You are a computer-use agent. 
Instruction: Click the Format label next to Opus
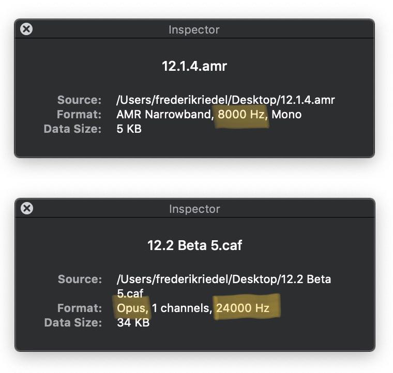pyautogui.click(x=79, y=308)
